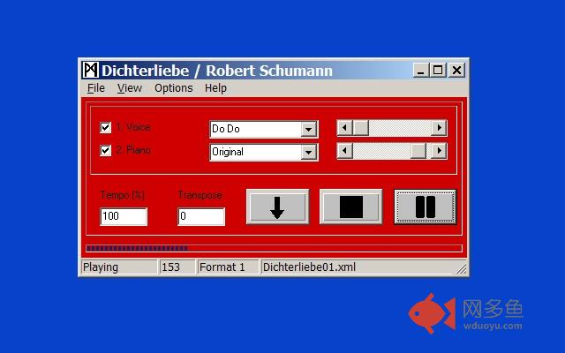This screenshot has width=565, height=353.
Task: Click 'Format 1' in status bar
Action: point(222,267)
